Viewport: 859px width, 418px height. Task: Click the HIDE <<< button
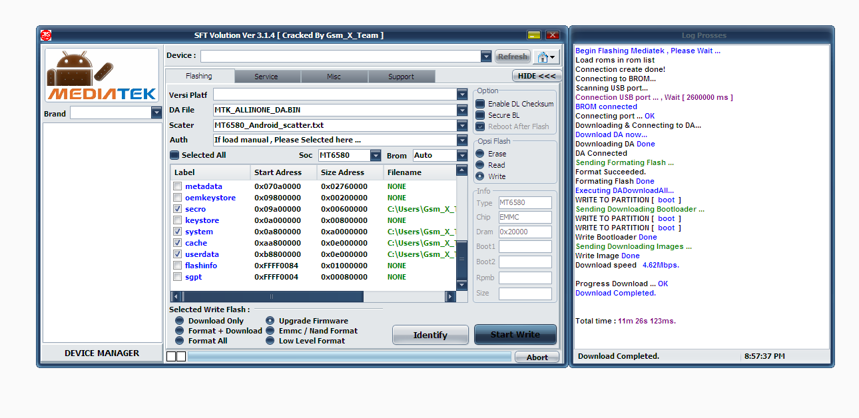536,76
